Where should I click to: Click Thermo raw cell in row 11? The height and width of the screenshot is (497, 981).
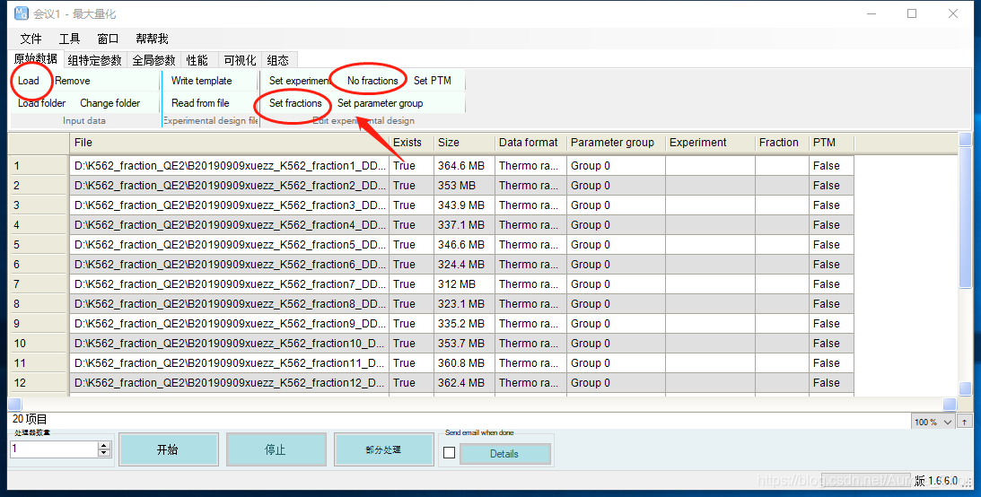click(x=530, y=362)
